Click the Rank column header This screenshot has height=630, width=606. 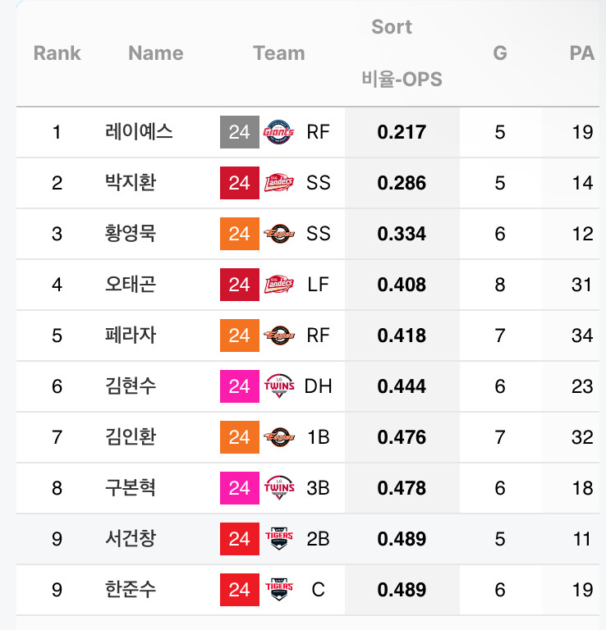pos(57,53)
